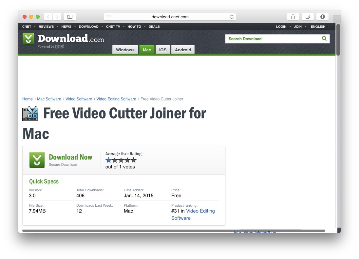Show all tabs using the tab overview icon

(308, 17)
